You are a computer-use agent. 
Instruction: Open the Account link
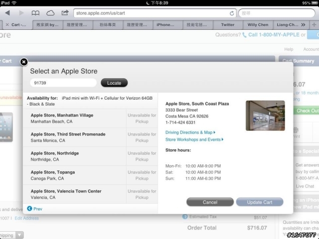[311, 49]
